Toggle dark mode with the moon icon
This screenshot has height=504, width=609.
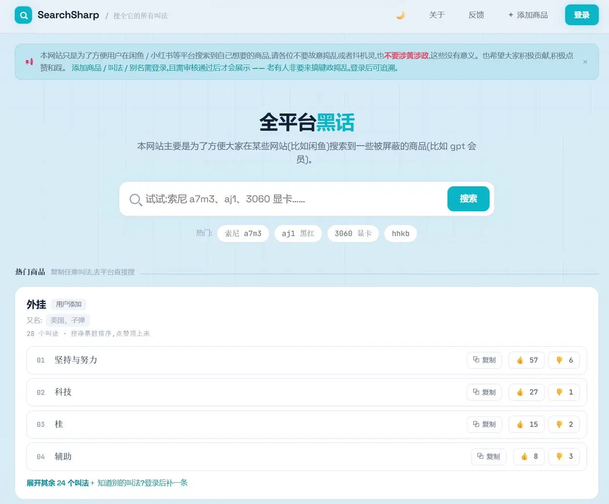pyautogui.click(x=400, y=15)
